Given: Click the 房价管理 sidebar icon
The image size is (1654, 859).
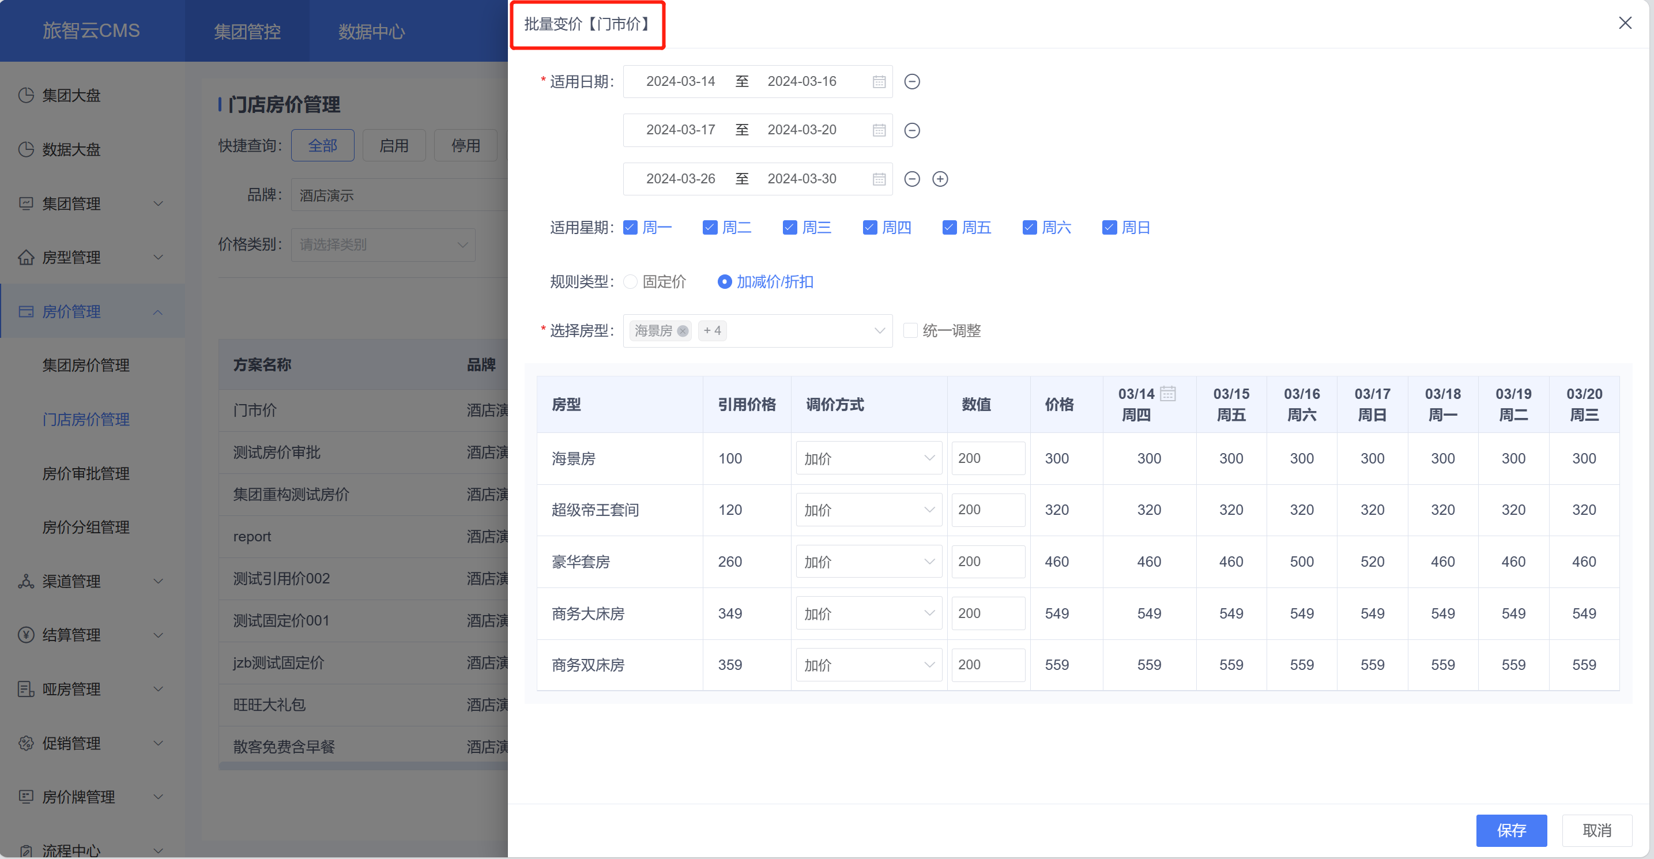Looking at the screenshot, I should pyautogui.click(x=26, y=311).
